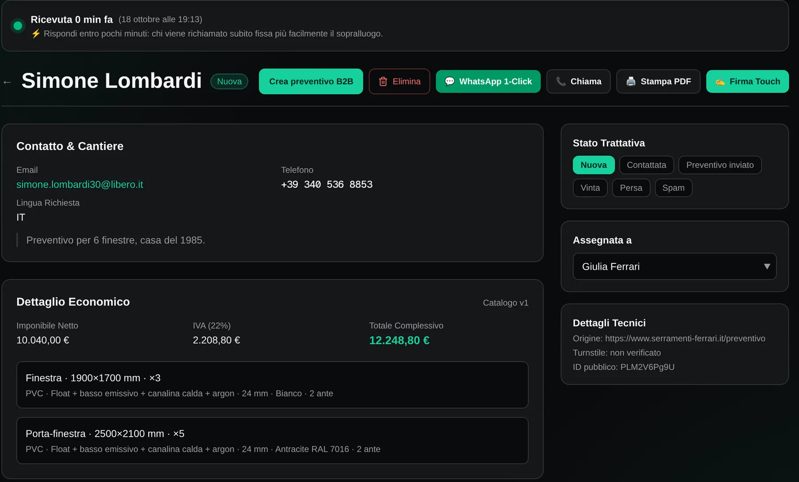
Task: Mark the deal as Persa
Action: [x=631, y=188]
